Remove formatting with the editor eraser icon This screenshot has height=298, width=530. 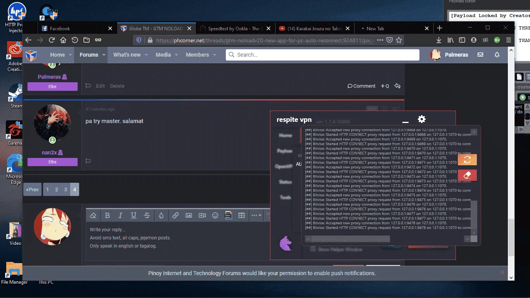point(93,215)
